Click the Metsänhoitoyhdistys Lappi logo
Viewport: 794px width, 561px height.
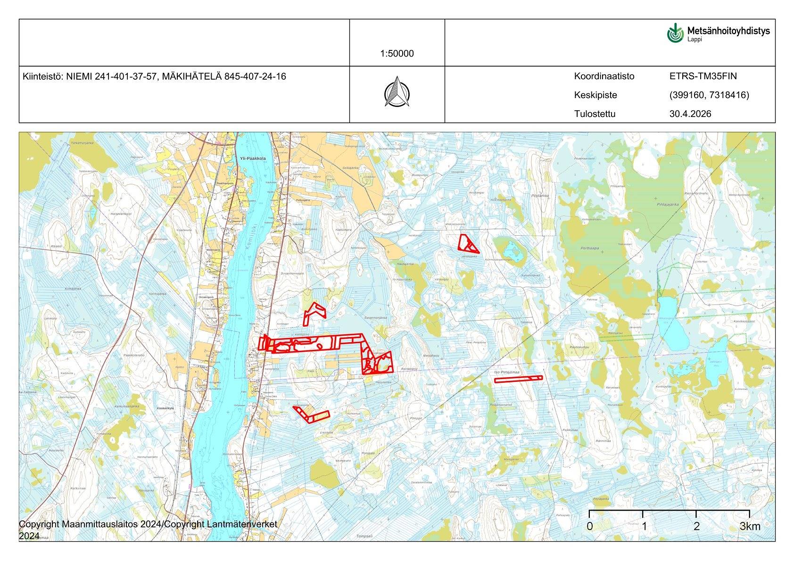point(717,32)
